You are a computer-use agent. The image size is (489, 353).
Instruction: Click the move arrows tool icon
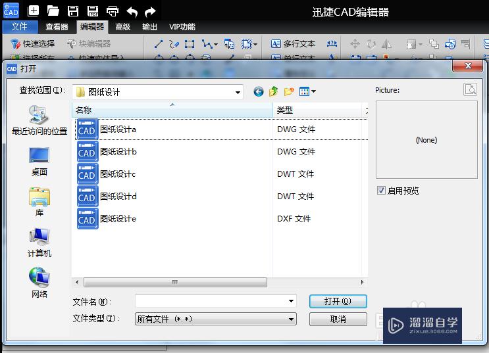click(x=355, y=44)
